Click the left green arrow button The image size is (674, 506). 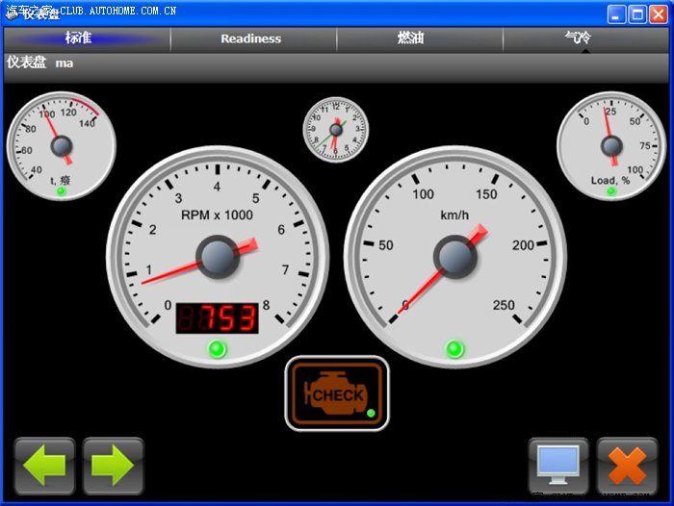pos(44,467)
